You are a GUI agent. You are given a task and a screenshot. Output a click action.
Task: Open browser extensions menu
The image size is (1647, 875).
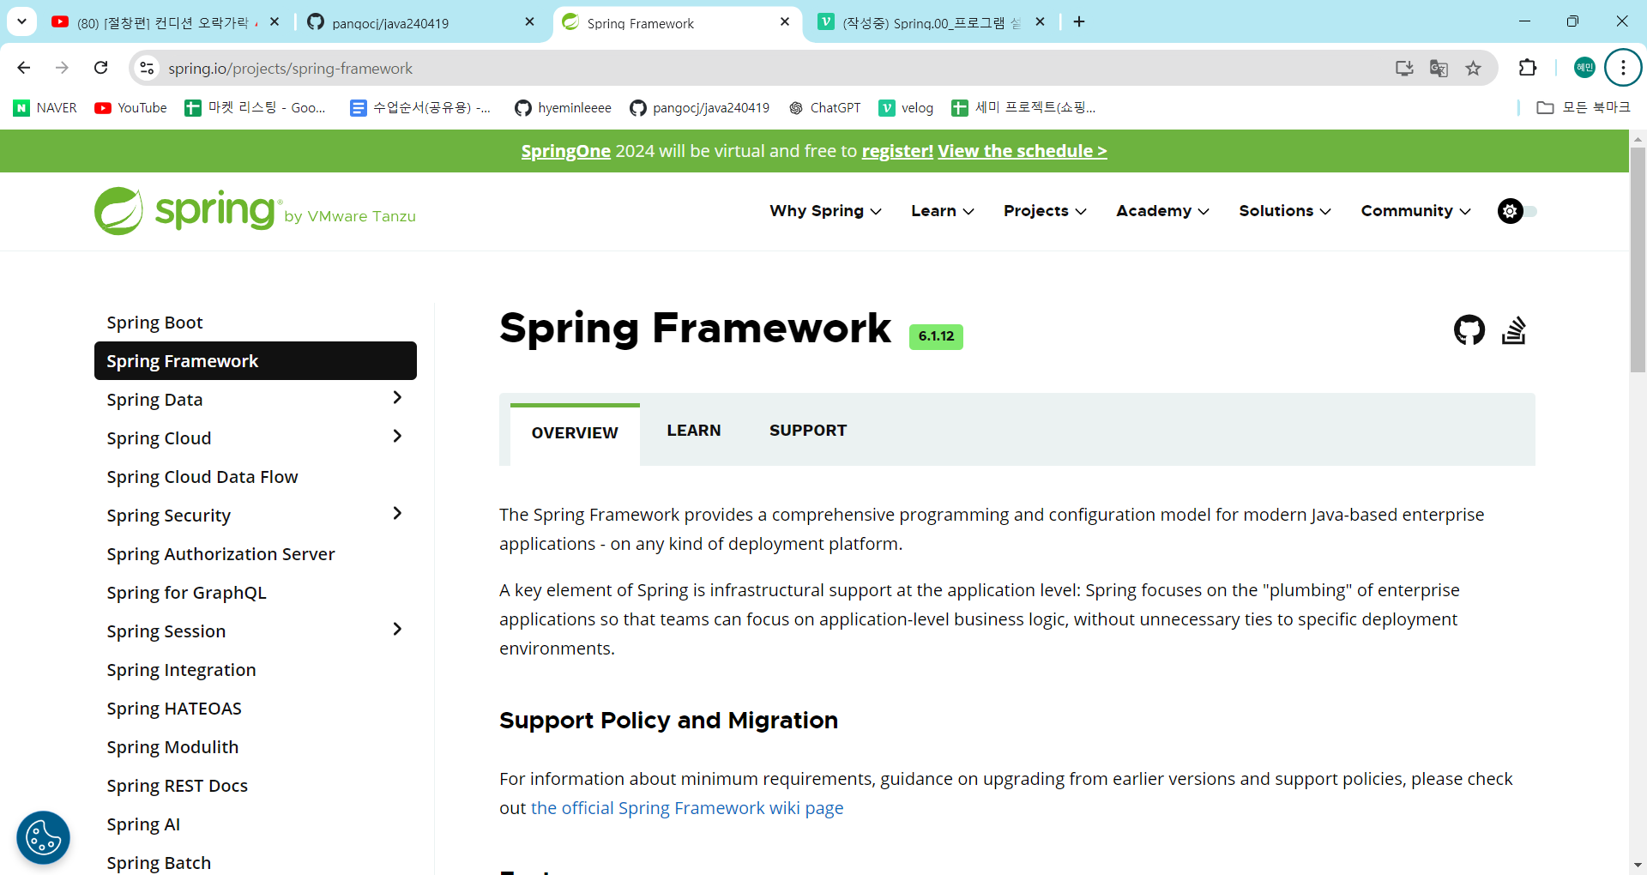[x=1528, y=68]
